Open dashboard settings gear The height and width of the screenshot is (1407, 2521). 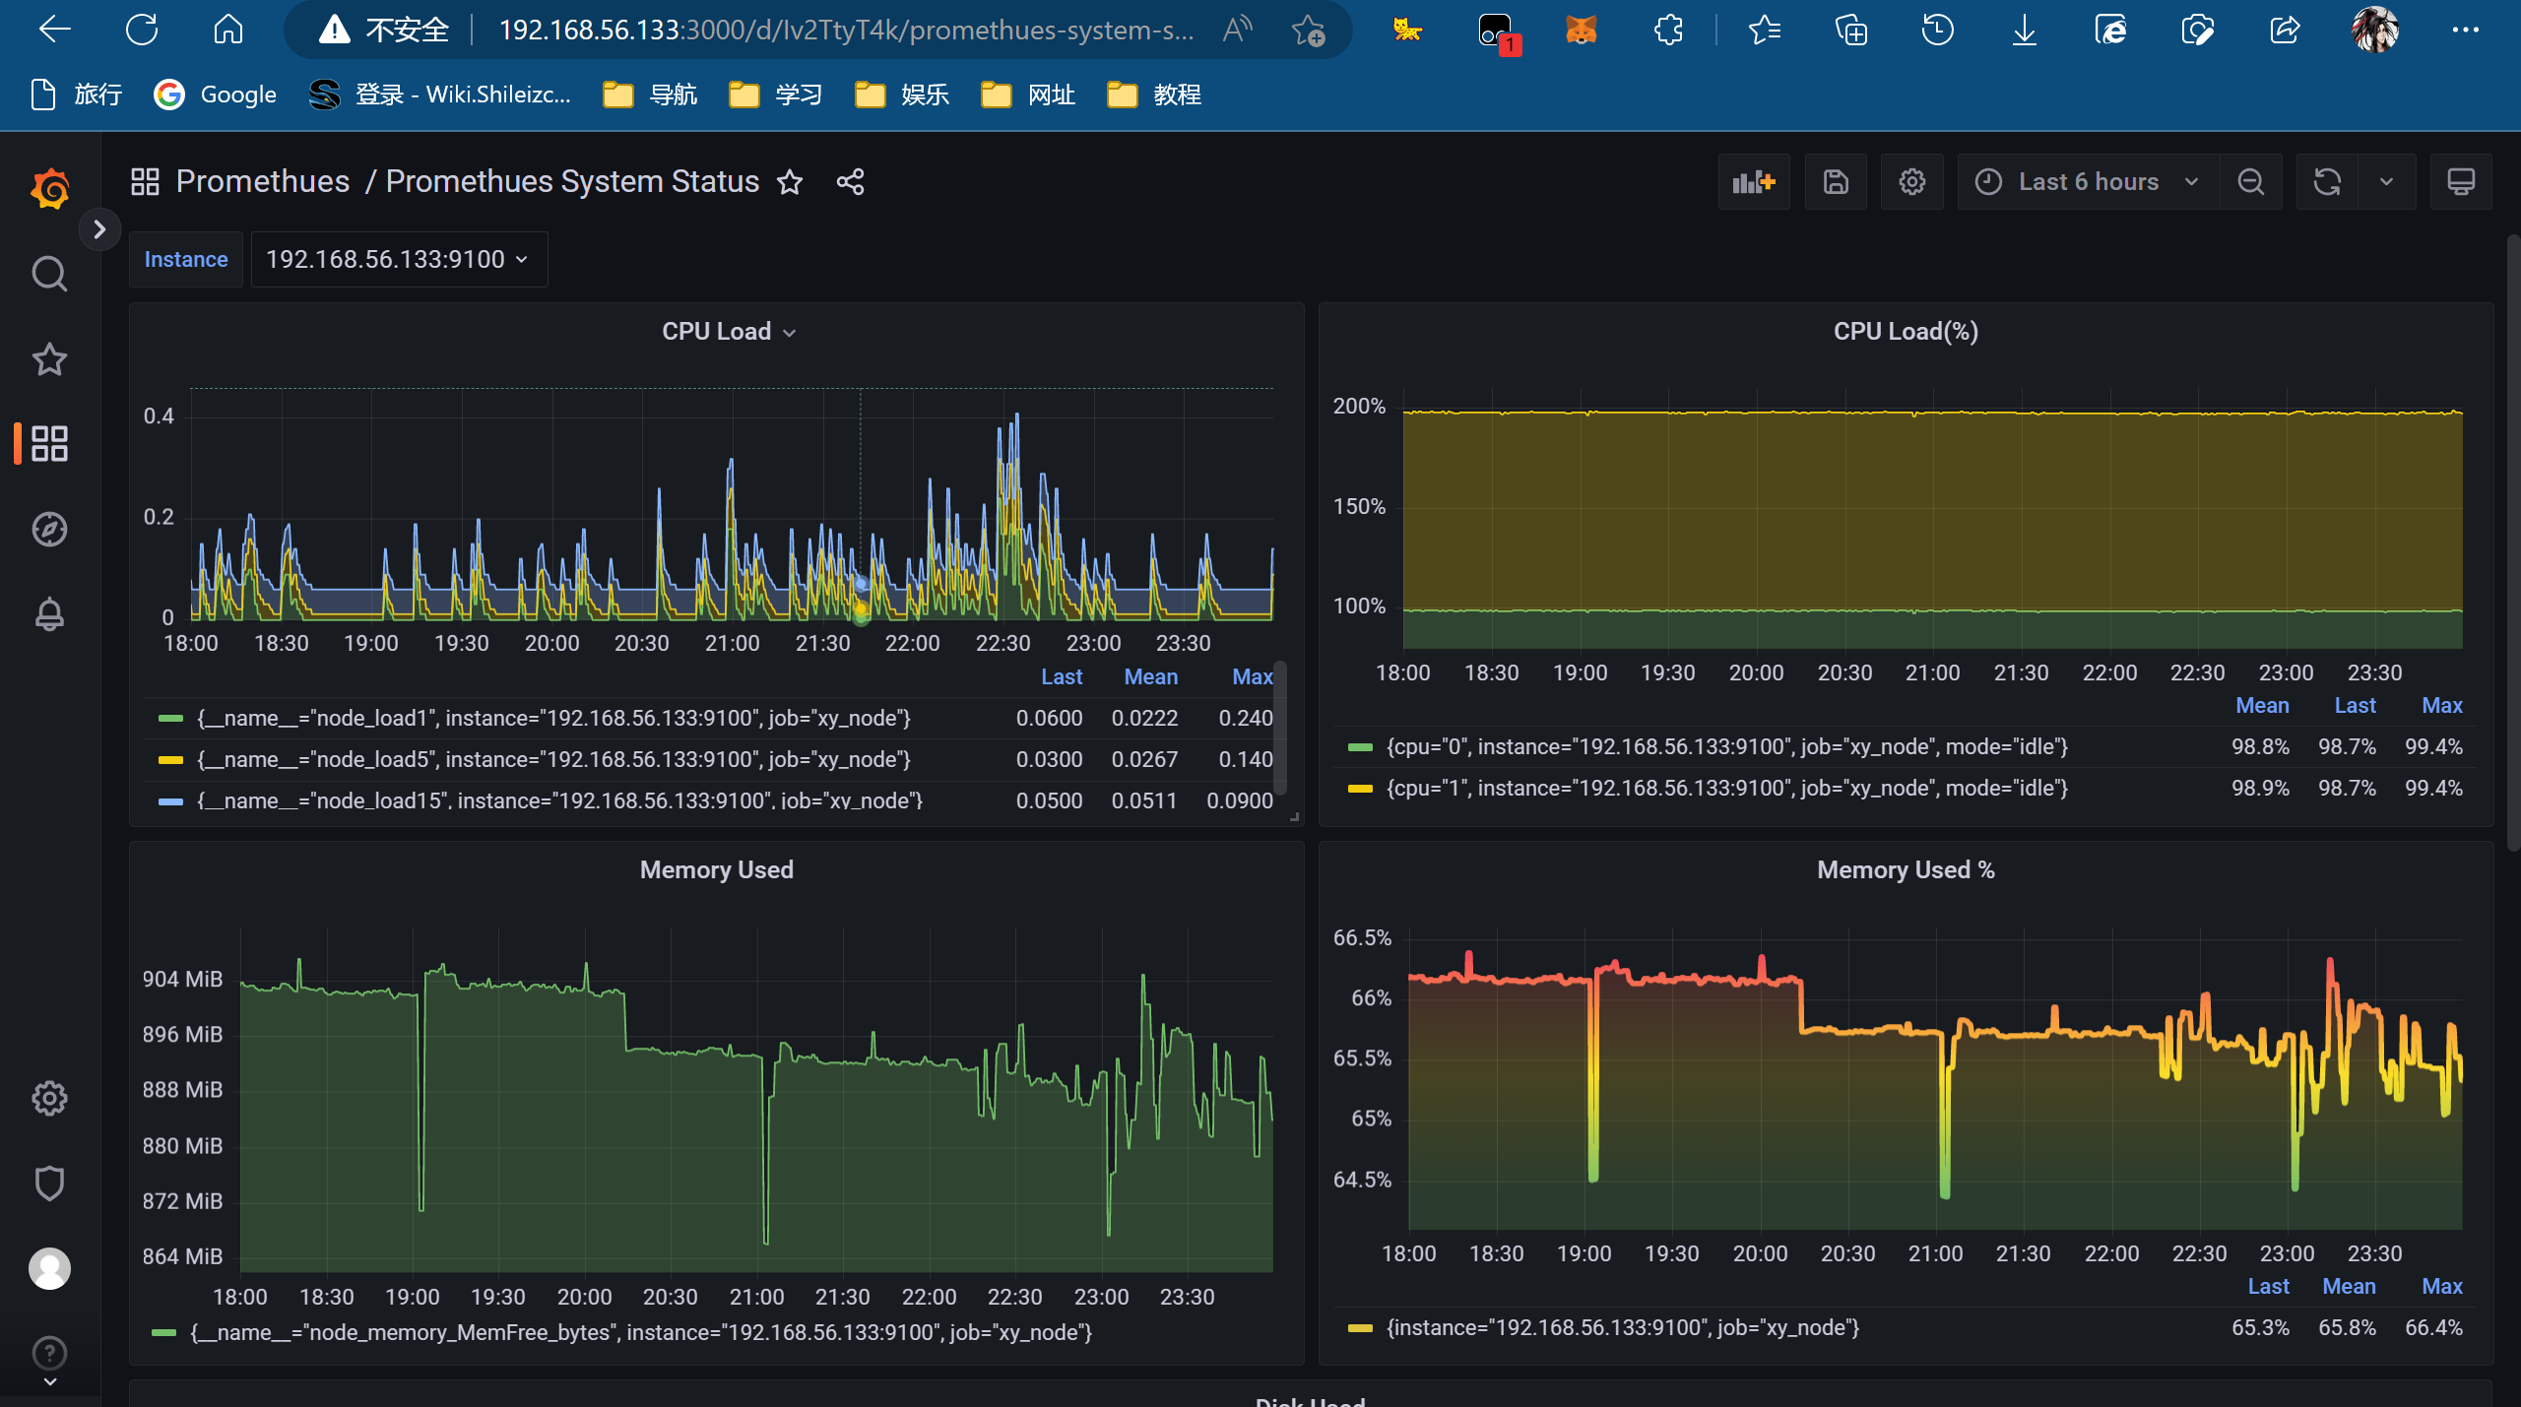point(1911,182)
